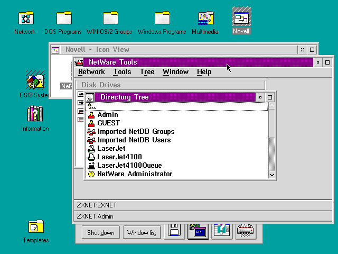Open the DOS Programs folder

pyautogui.click(x=64, y=18)
